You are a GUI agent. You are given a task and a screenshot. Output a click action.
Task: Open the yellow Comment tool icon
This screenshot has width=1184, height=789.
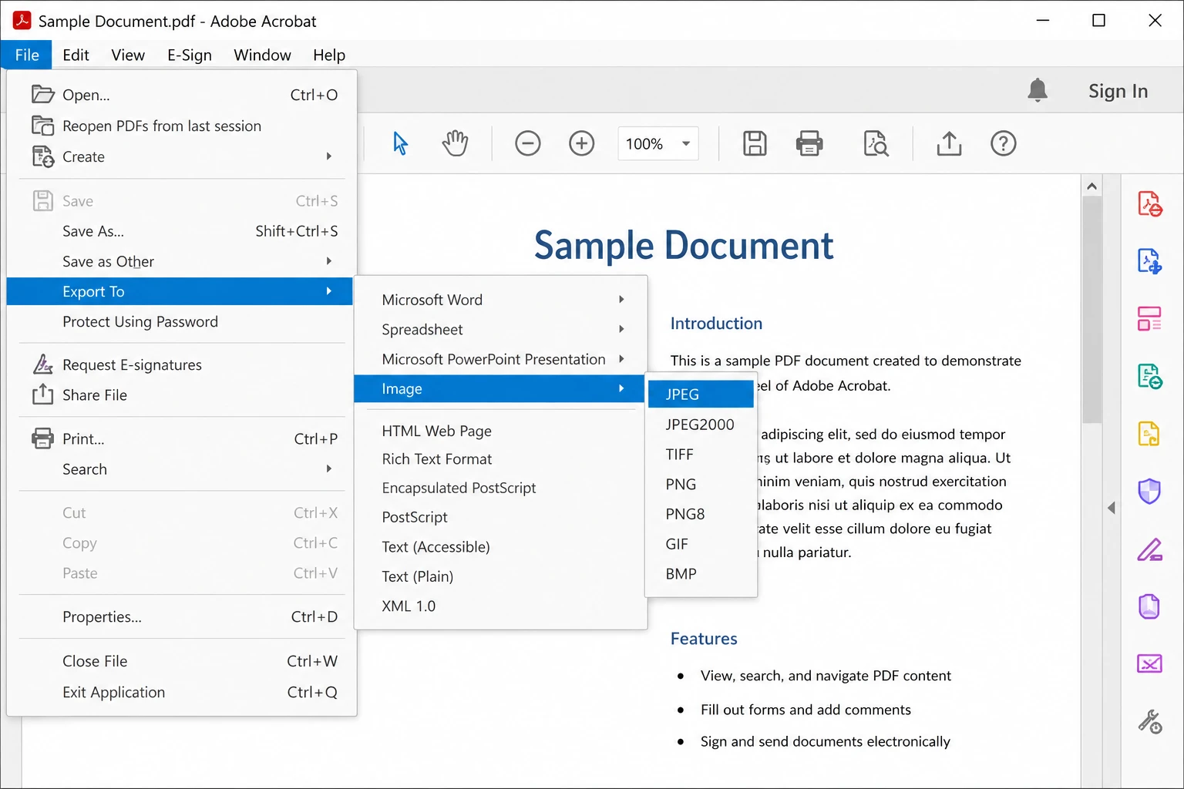click(1149, 434)
